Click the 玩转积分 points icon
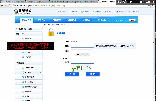Image resolution: width=156 pixels, height=101 pixels. tap(129, 12)
